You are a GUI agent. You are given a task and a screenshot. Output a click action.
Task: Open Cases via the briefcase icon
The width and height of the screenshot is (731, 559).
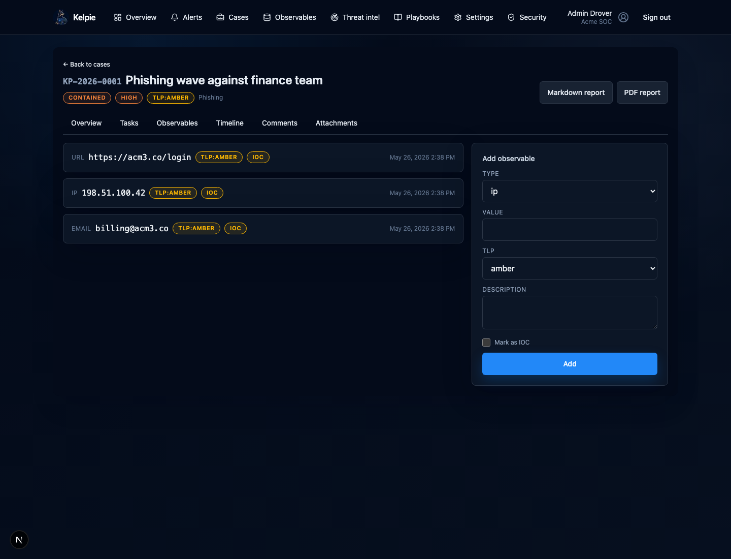pyautogui.click(x=220, y=17)
